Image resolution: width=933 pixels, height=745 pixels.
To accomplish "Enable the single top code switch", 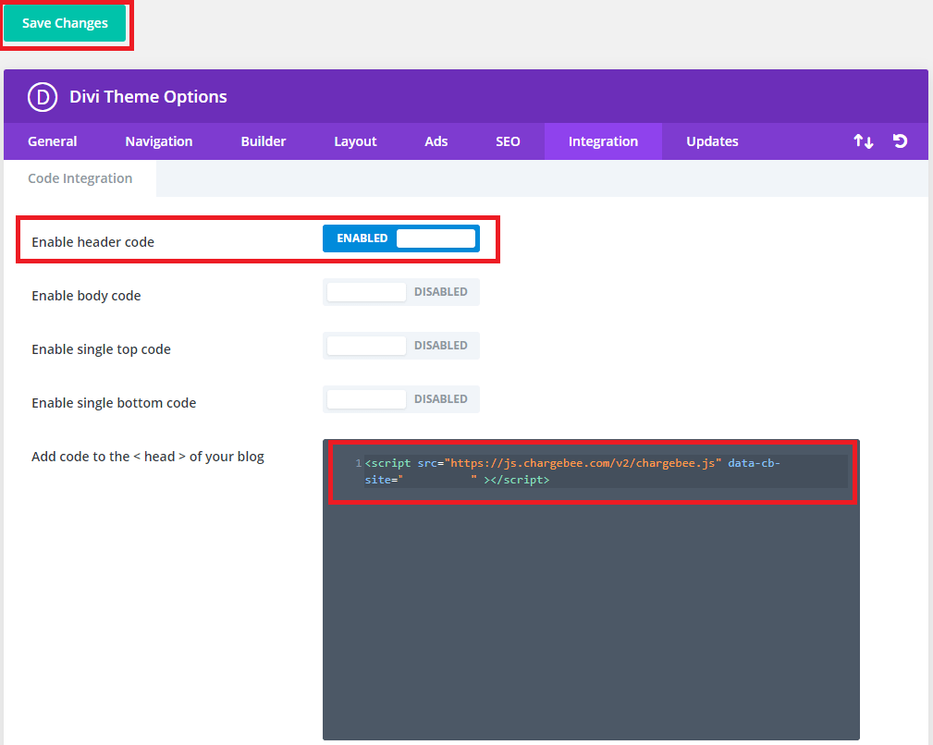I will (401, 346).
